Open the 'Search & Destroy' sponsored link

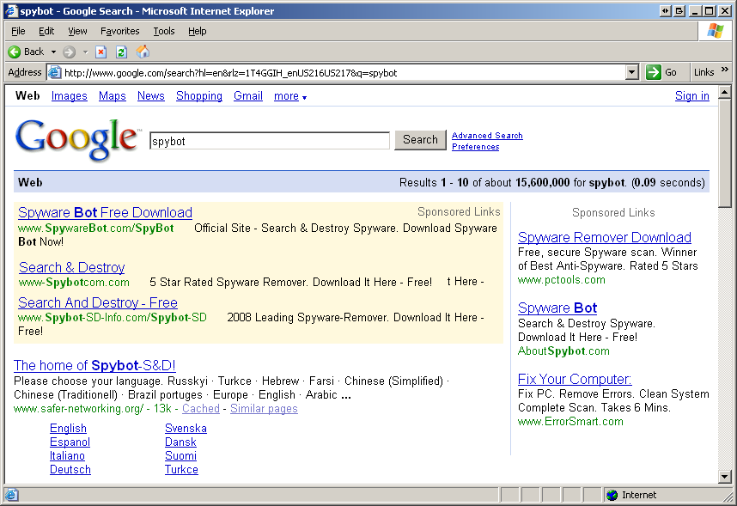[x=72, y=267]
